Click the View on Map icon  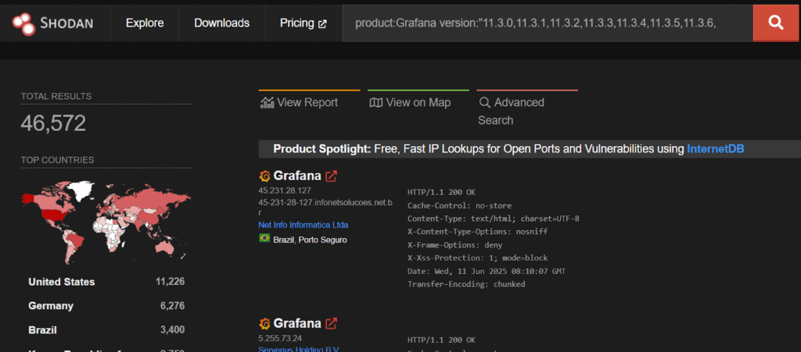376,103
